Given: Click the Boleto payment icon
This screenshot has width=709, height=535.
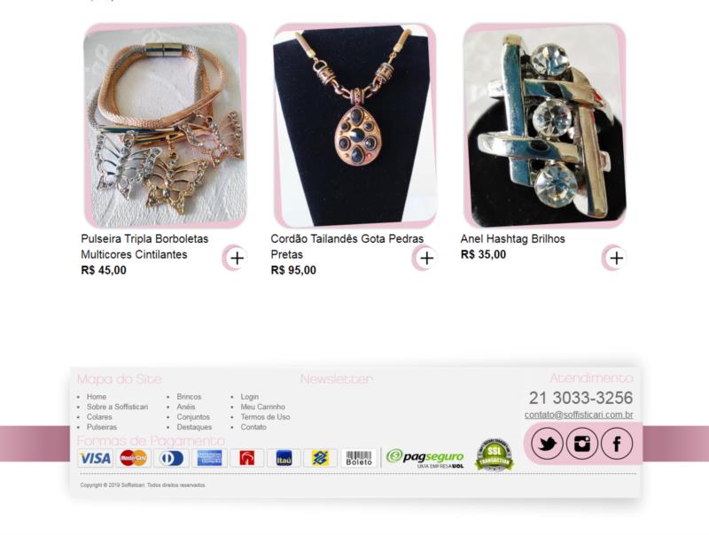Looking at the screenshot, I should coord(359,458).
